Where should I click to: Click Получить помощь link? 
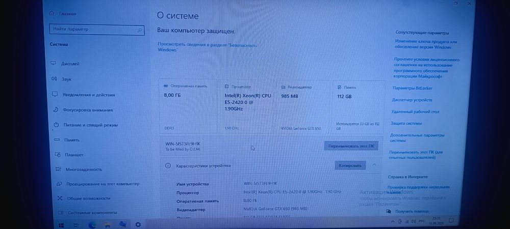pyautogui.click(x=412, y=211)
